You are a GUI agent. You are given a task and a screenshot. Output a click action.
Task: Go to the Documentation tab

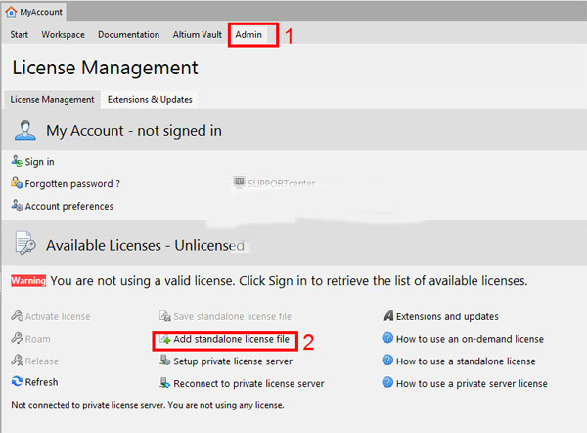coord(128,35)
